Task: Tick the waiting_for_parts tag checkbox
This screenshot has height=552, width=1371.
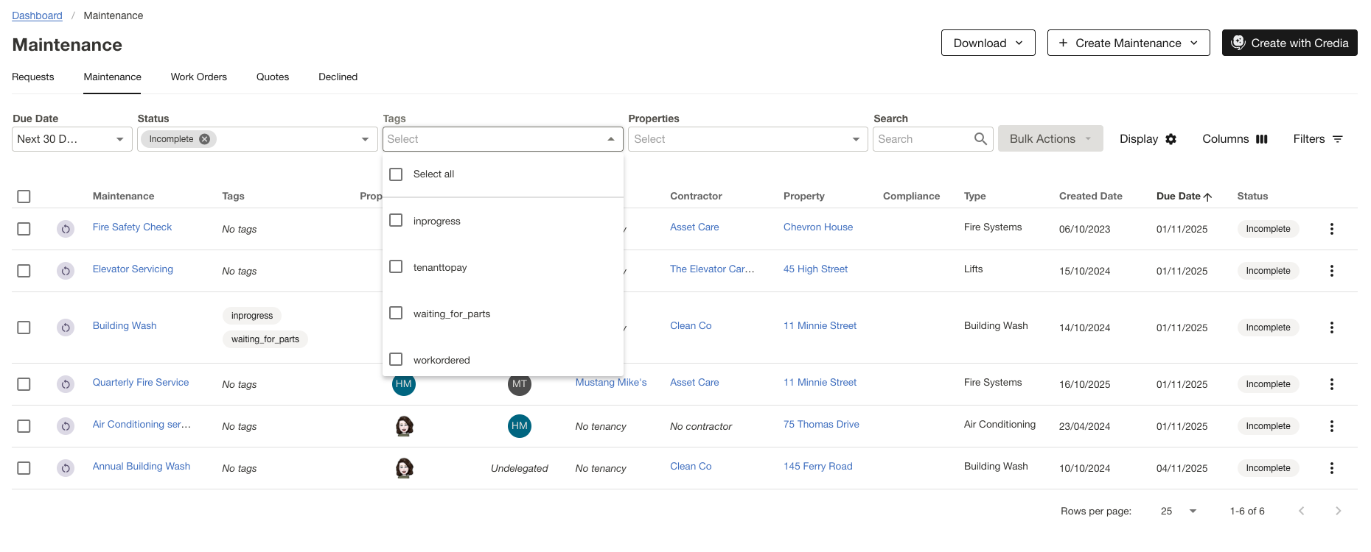Action: 396,314
